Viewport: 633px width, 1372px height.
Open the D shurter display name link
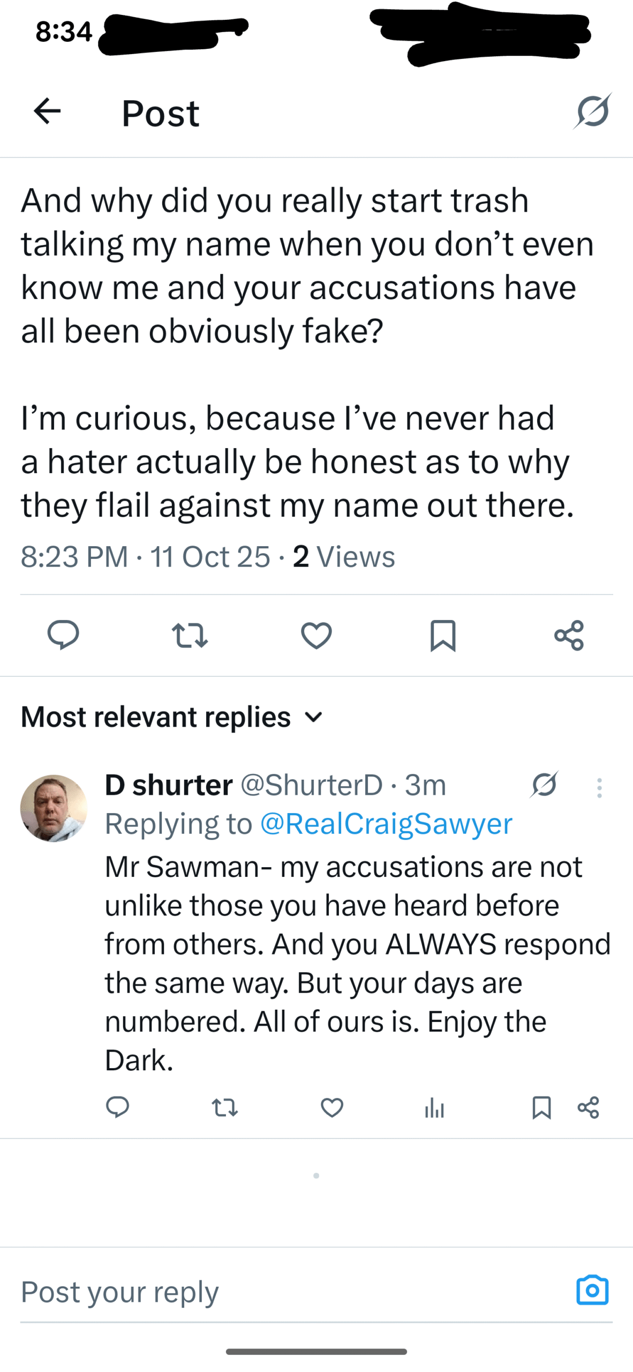pyautogui.click(x=169, y=785)
